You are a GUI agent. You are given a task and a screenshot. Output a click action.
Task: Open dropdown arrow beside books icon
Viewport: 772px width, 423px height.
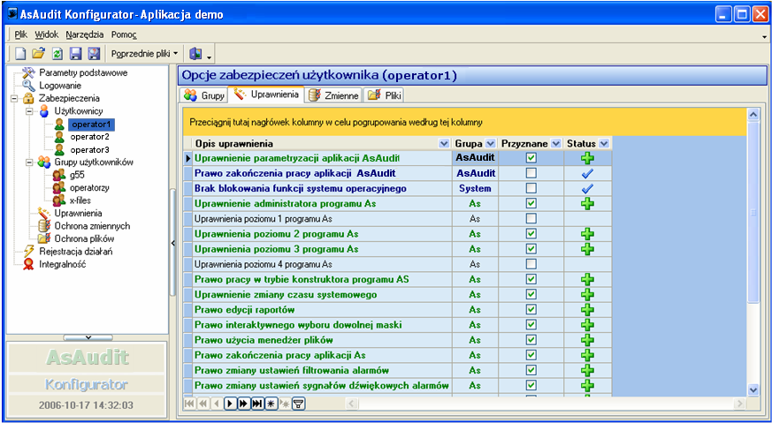pos(210,57)
